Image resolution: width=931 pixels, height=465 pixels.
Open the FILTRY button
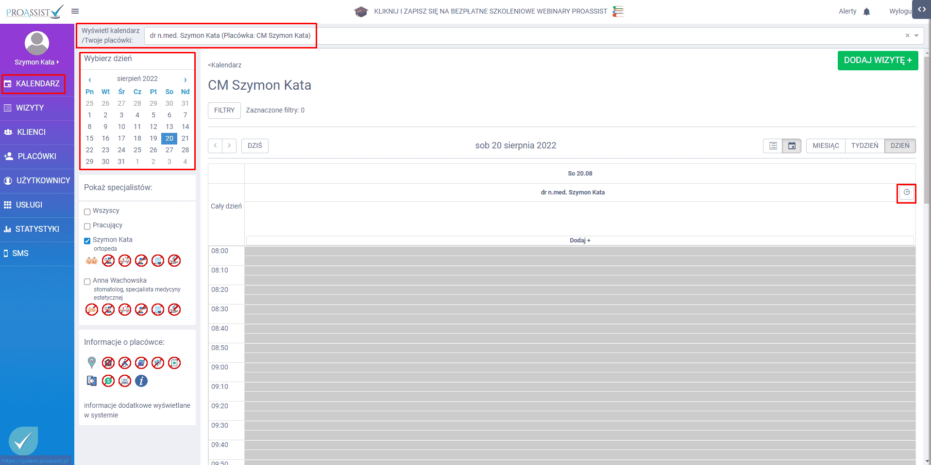click(224, 111)
